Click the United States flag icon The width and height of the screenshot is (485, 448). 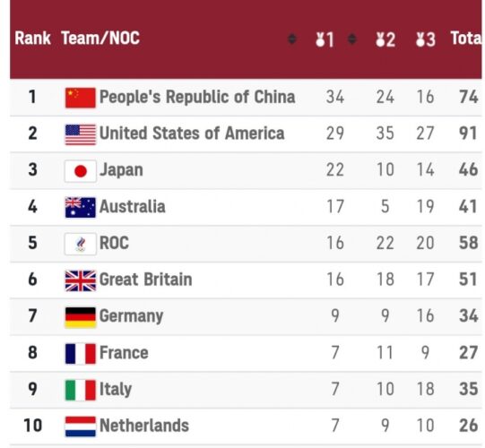click(x=81, y=134)
